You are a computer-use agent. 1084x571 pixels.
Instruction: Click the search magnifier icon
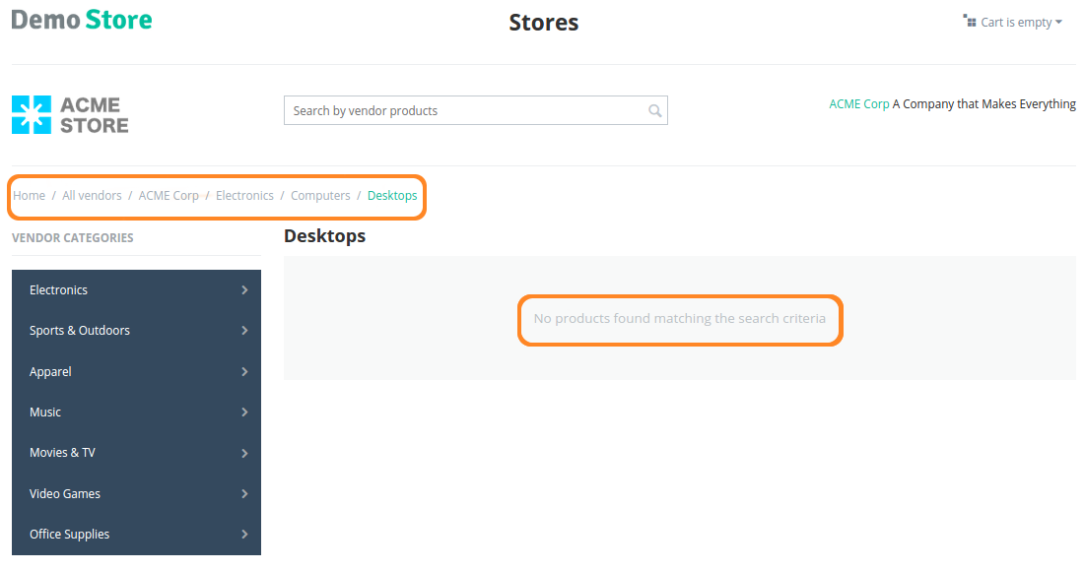point(654,110)
